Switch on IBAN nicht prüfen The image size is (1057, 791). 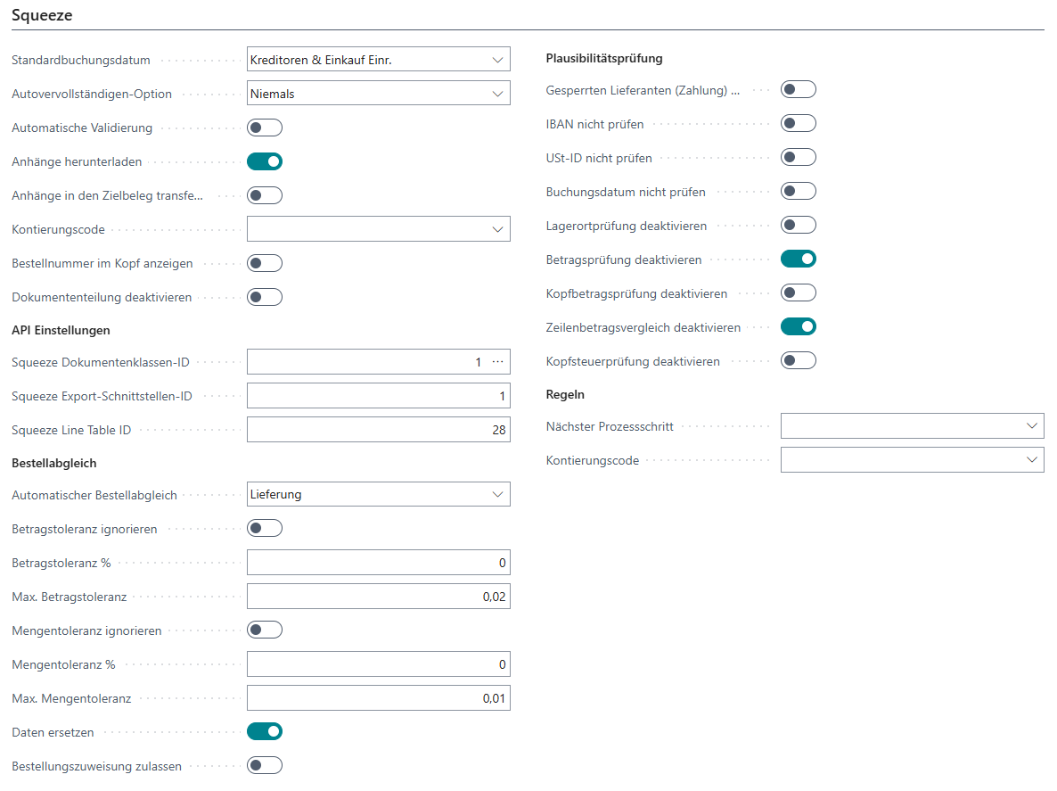(799, 124)
